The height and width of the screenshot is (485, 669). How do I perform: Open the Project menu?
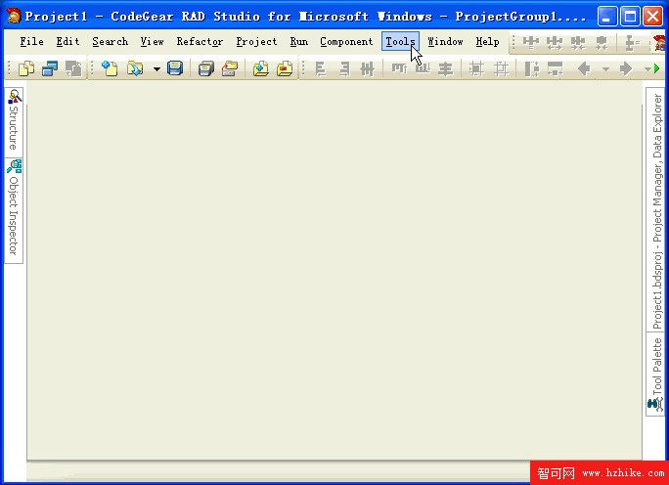tap(256, 41)
